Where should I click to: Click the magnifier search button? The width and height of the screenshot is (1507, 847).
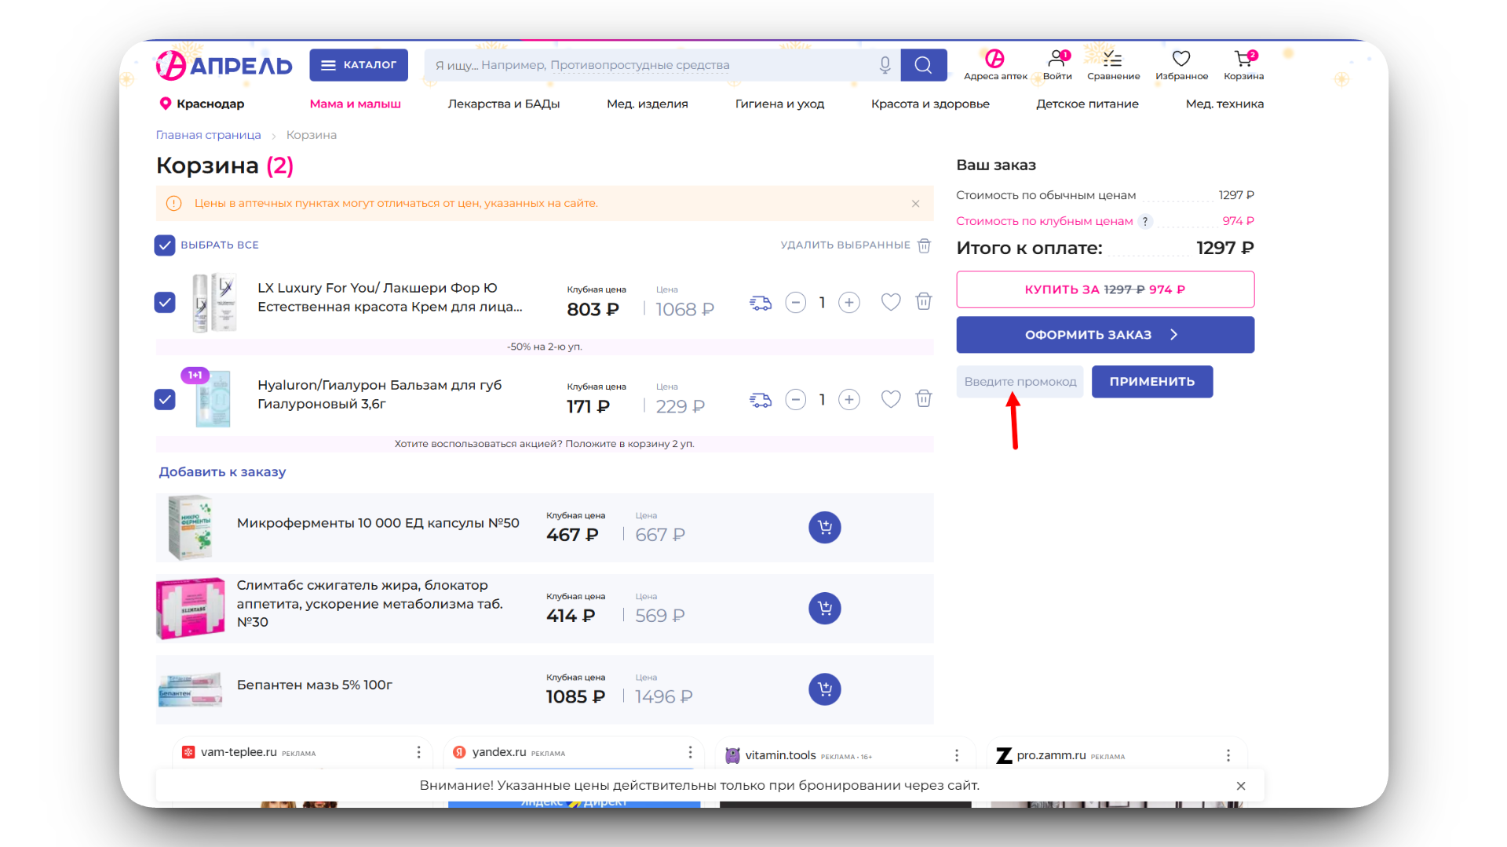point(923,65)
